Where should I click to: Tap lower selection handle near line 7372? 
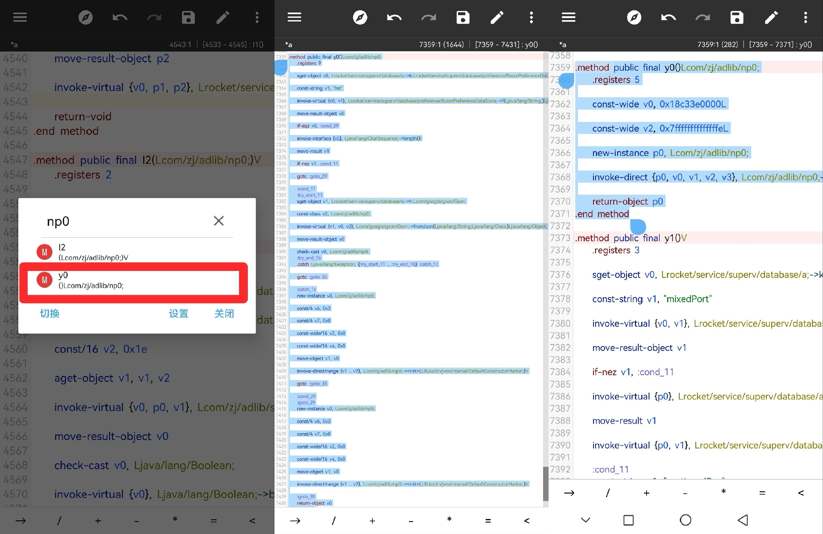(638, 227)
